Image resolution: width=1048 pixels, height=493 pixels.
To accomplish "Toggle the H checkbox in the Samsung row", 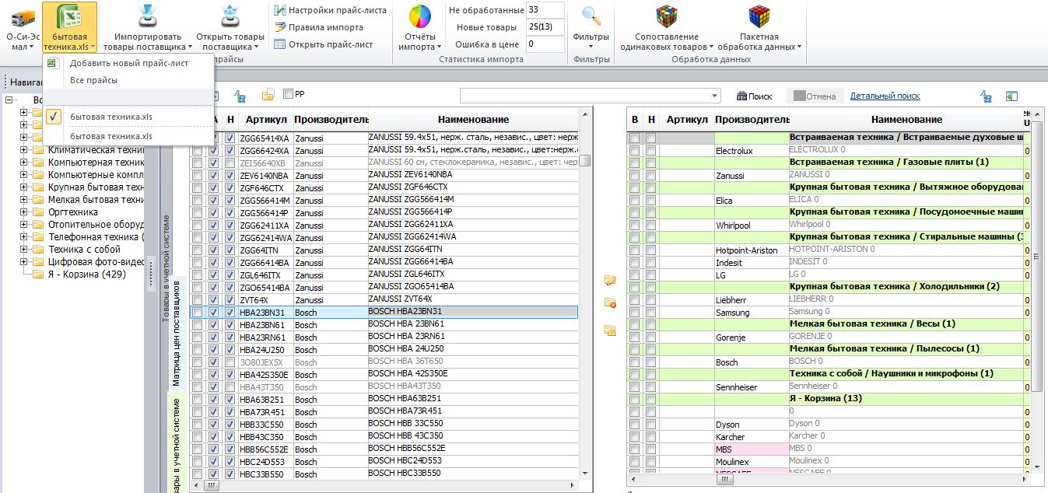I will tap(650, 313).
